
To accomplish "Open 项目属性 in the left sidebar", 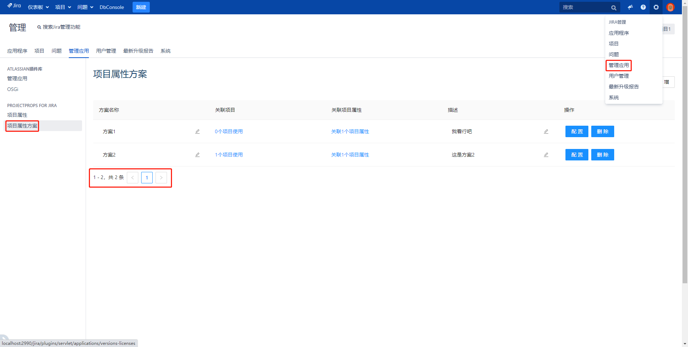I will 17,115.
